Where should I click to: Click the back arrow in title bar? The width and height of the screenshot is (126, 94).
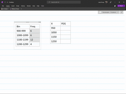click(5, 2)
